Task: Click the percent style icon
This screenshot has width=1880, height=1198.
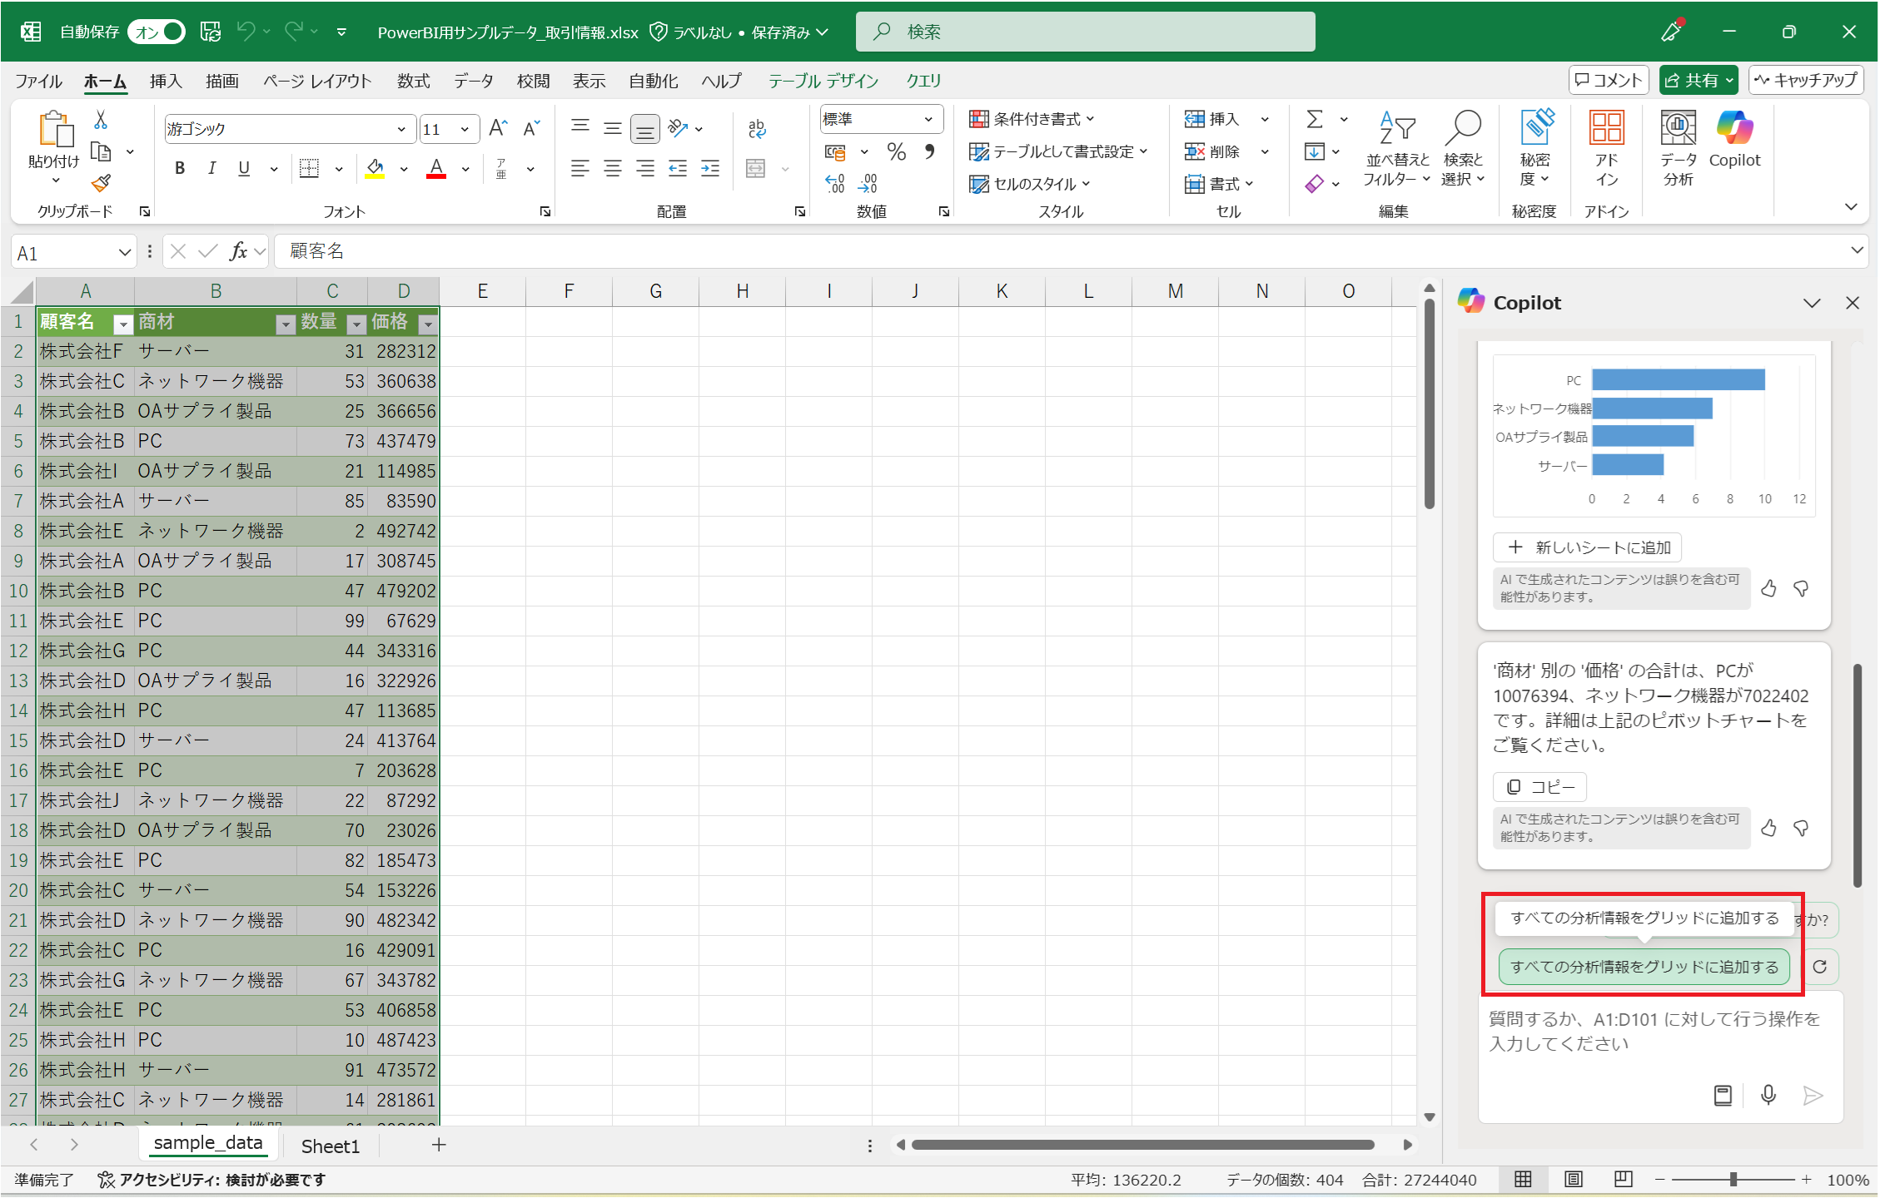Action: [896, 151]
